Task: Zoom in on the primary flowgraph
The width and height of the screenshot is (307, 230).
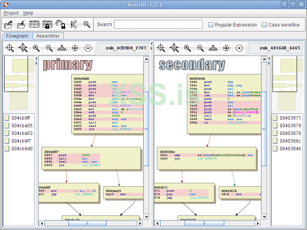Action: [x=36, y=48]
